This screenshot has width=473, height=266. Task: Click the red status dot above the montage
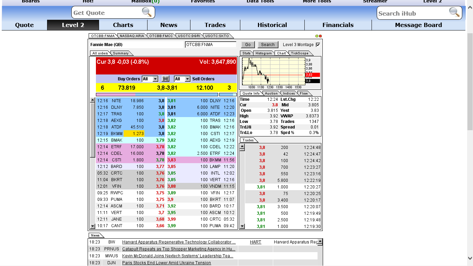320,36
